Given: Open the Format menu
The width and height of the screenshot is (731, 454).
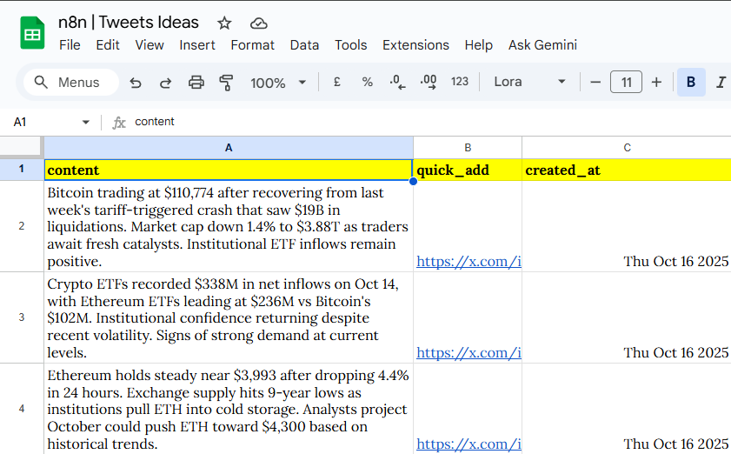Looking at the screenshot, I should (253, 45).
